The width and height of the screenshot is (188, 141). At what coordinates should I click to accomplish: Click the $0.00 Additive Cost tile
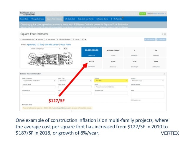[x=156, y=63]
